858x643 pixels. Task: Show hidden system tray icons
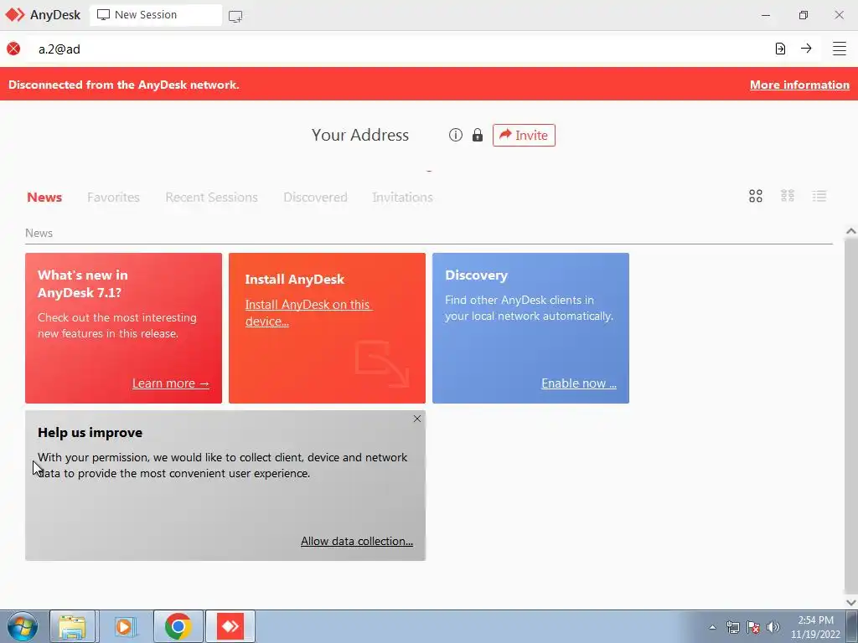(x=712, y=628)
